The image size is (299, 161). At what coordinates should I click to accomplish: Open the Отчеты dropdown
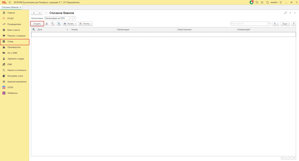(x=85, y=24)
